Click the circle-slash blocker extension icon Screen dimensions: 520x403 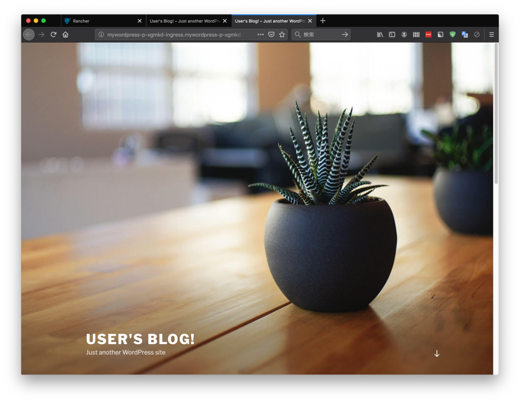pos(477,34)
